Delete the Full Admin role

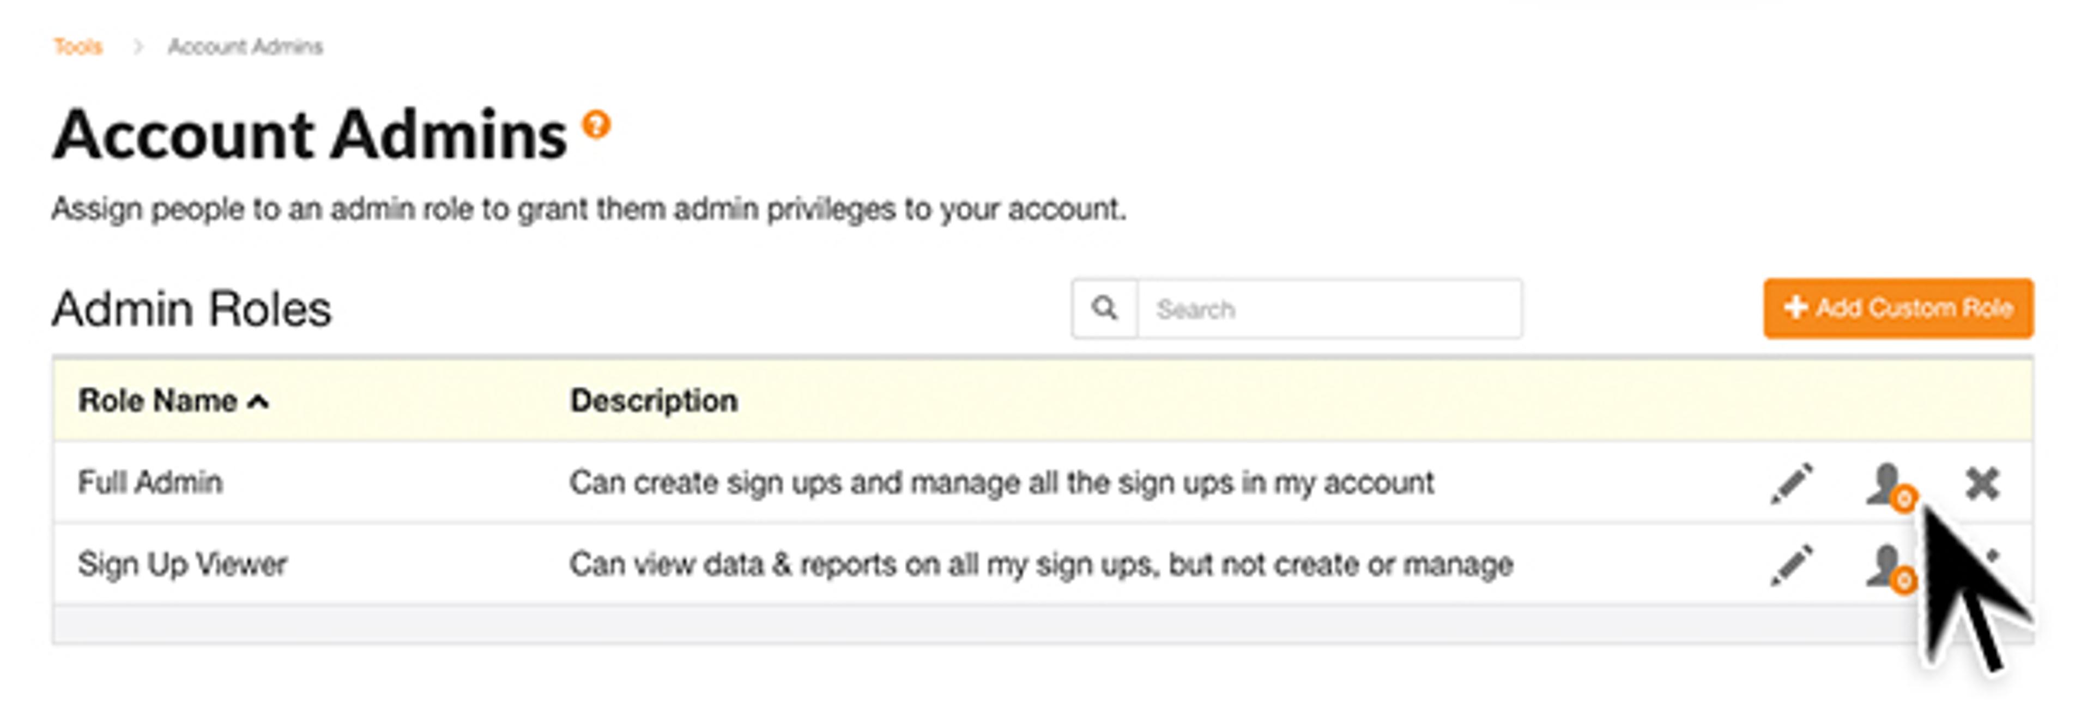pyautogui.click(x=1982, y=483)
